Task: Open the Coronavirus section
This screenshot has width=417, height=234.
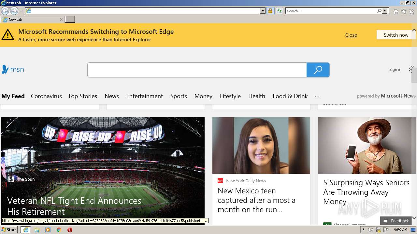Action: pyautogui.click(x=46, y=96)
